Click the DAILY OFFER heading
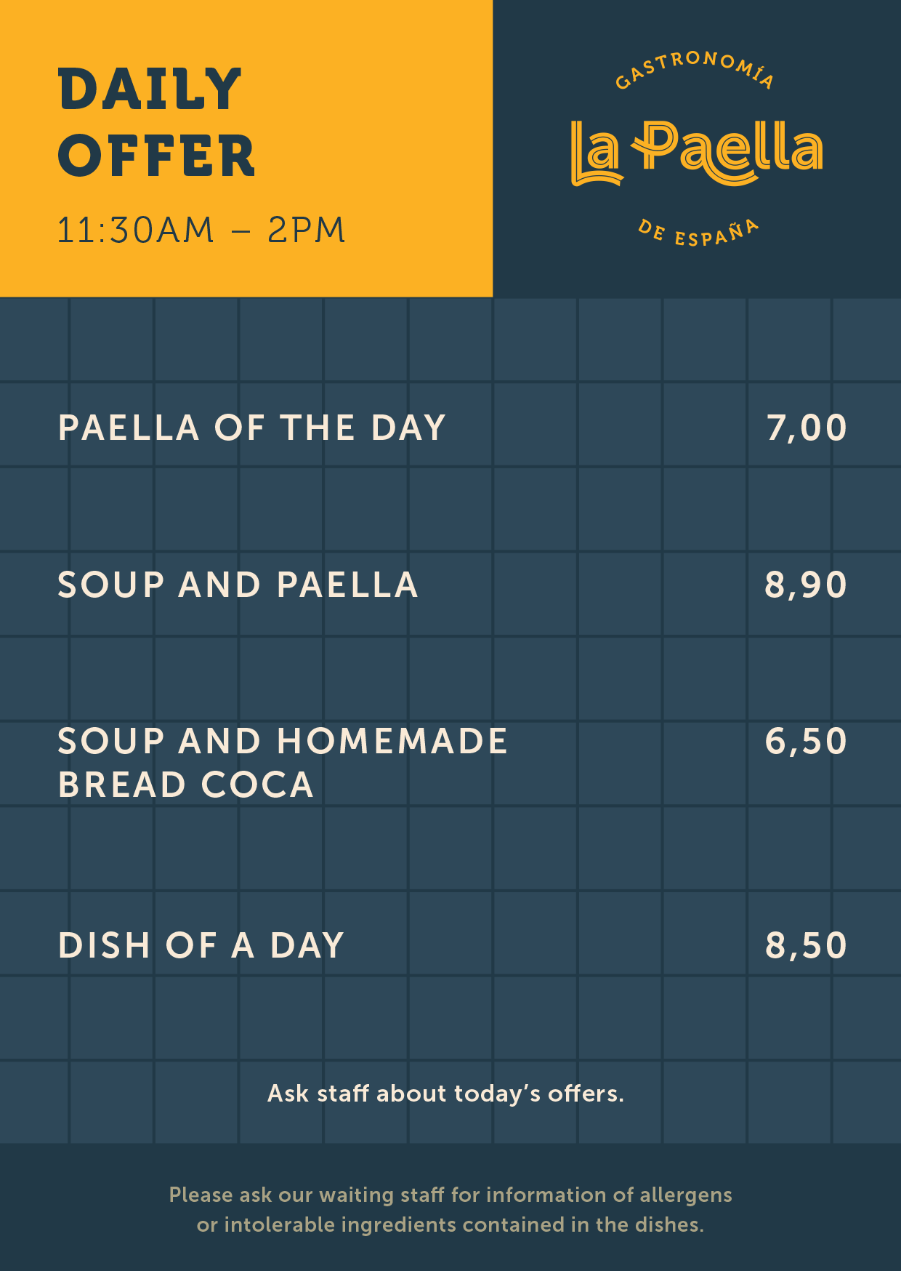901x1271 pixels. pos(156,122)
